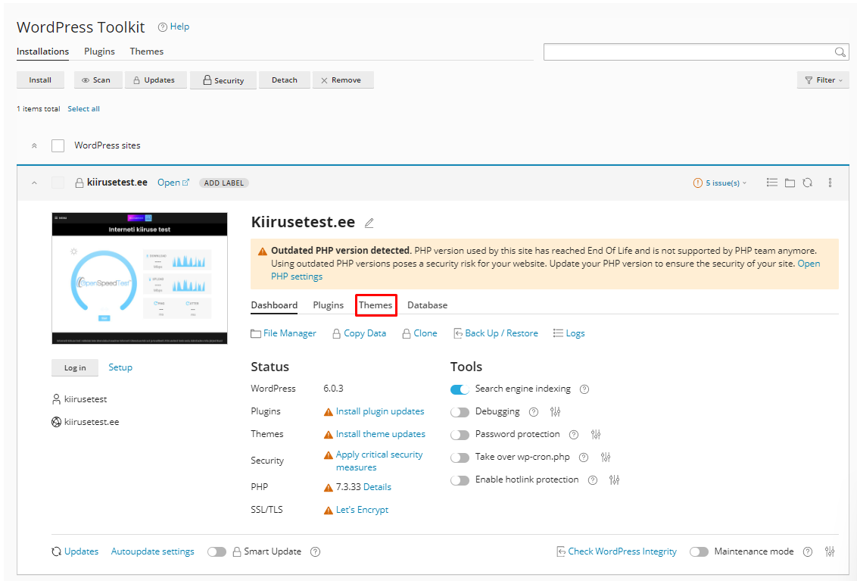Viewport: 857px width, 581px height.
Task: Click the refresh icon in site header row
Action: (x=808, y=183)
